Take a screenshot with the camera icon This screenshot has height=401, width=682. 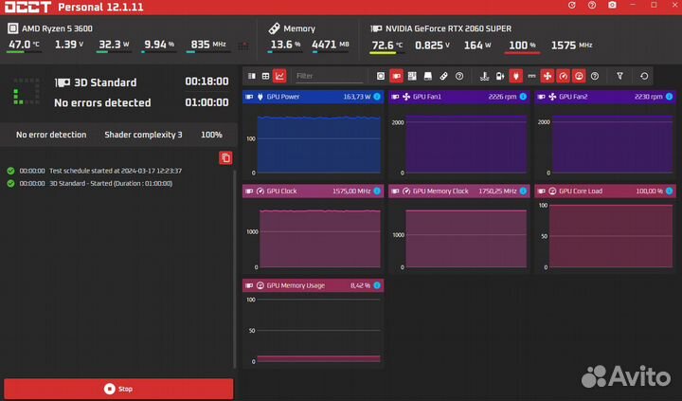612,6
